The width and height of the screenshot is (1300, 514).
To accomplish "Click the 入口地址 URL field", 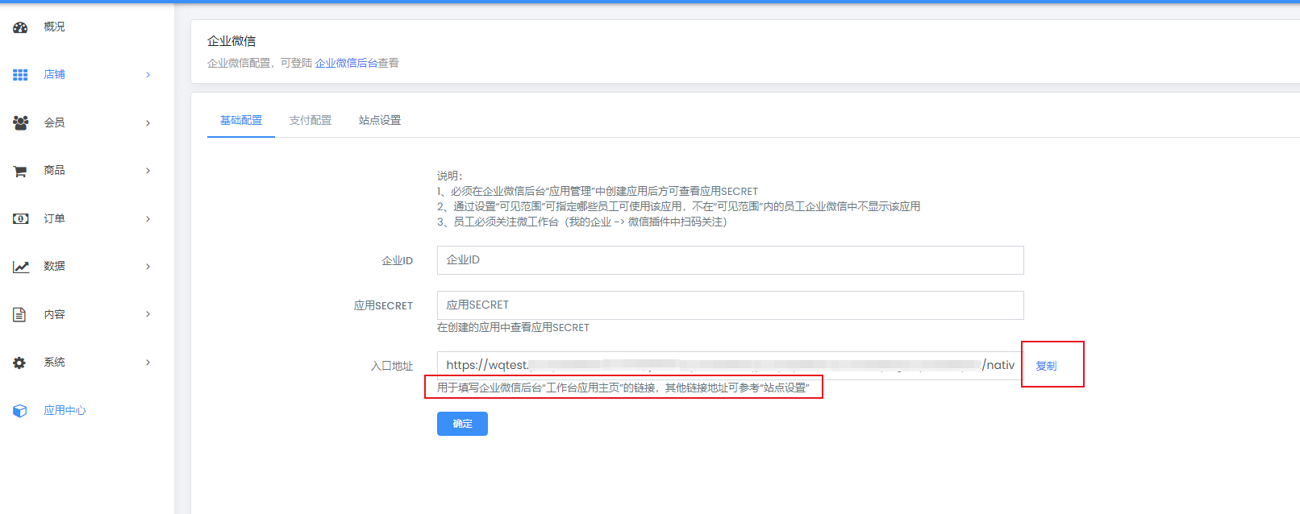I will (731, 365).
